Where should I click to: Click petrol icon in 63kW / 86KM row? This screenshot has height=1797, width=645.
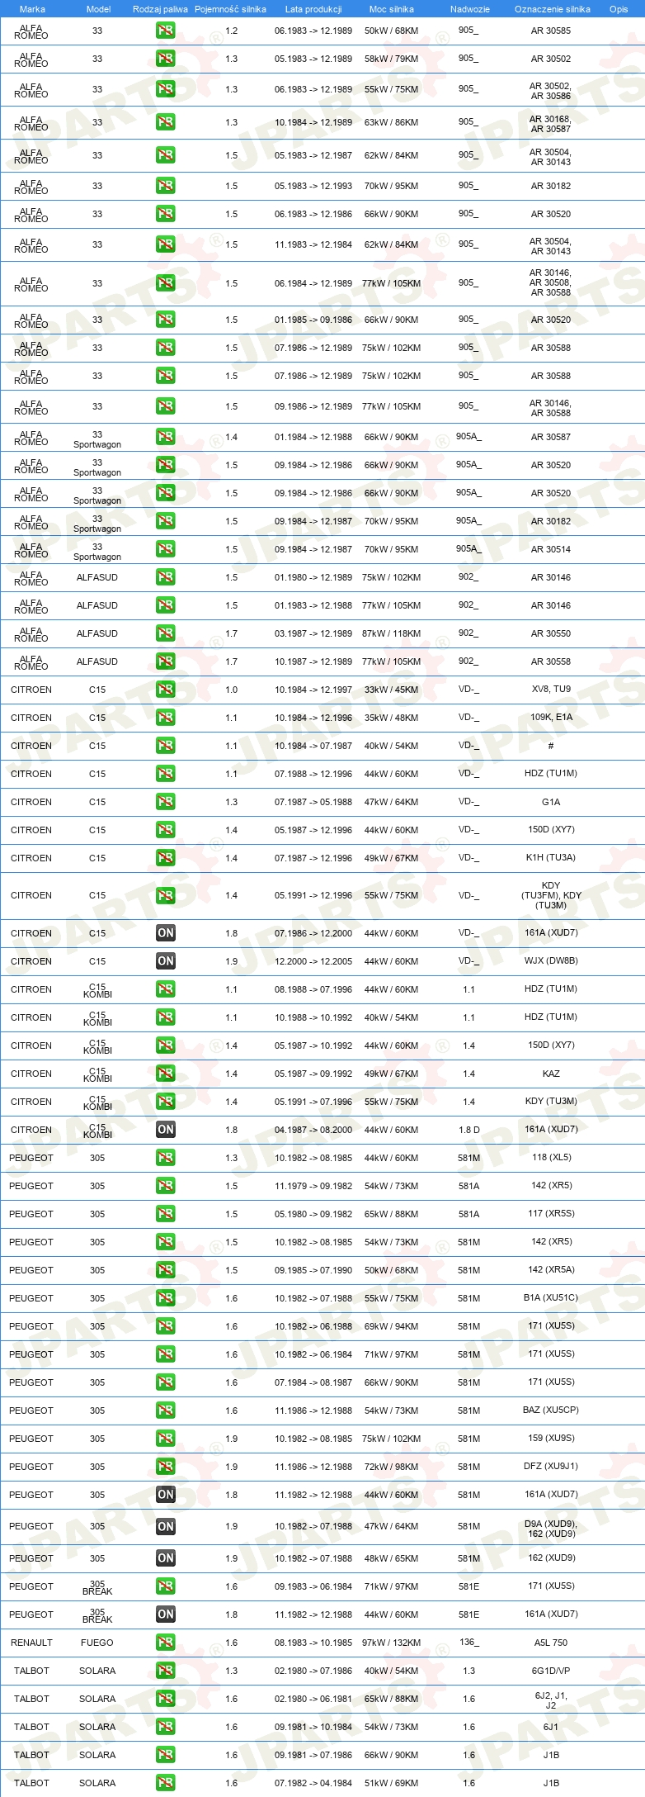tap(166, 122)
